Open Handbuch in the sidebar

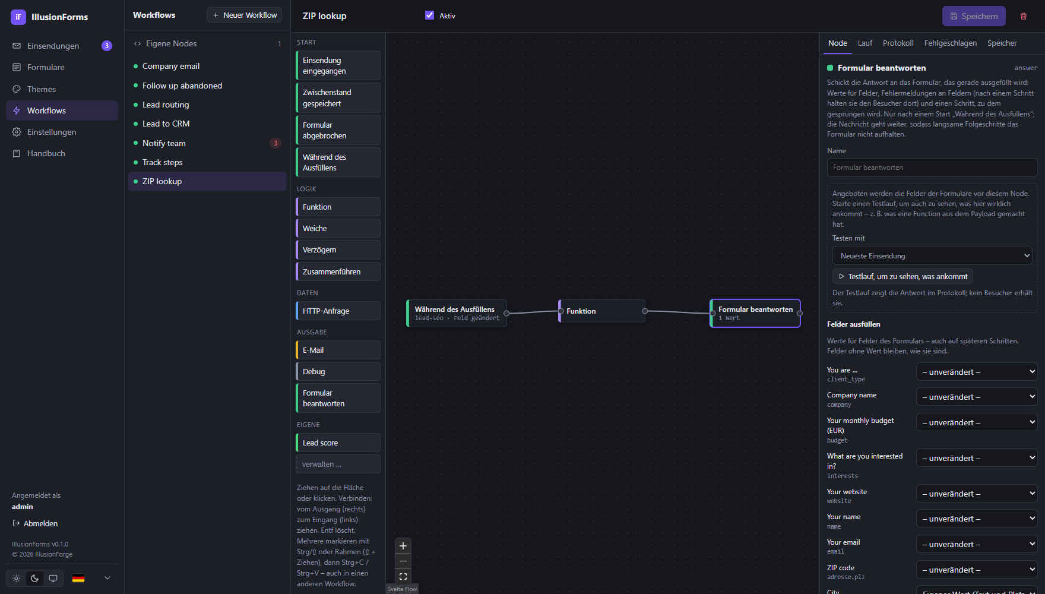(62, 153)
